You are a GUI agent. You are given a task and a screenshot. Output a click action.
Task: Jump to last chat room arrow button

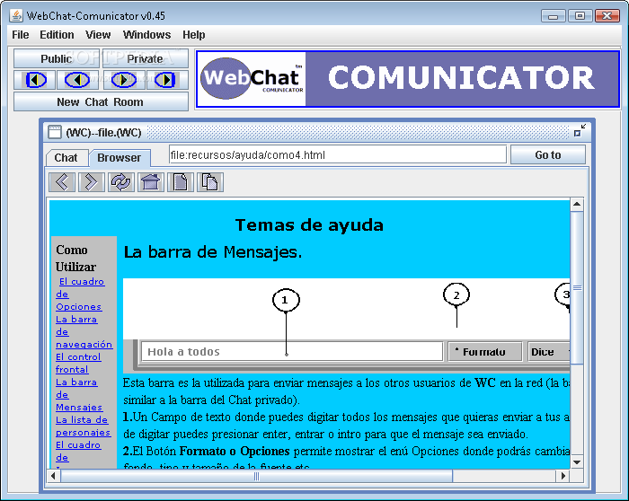[167, 80]
